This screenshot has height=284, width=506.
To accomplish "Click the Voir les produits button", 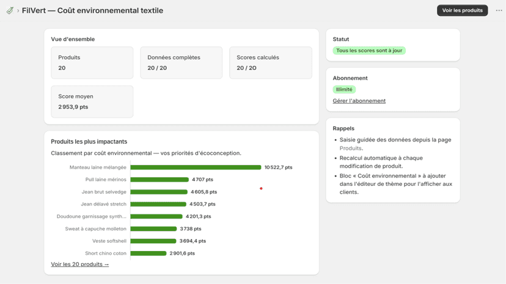I will click(462, 10).
